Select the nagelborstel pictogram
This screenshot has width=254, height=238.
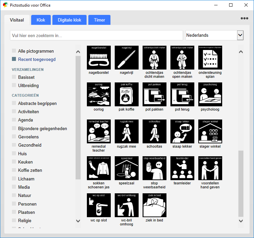tap(99, 58)
